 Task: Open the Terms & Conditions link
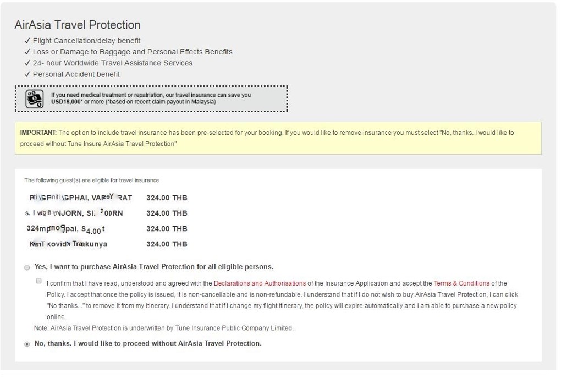(461, 283)
